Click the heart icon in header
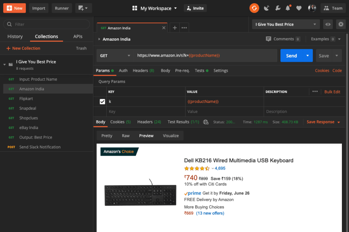349x232 pixels. 299,8
